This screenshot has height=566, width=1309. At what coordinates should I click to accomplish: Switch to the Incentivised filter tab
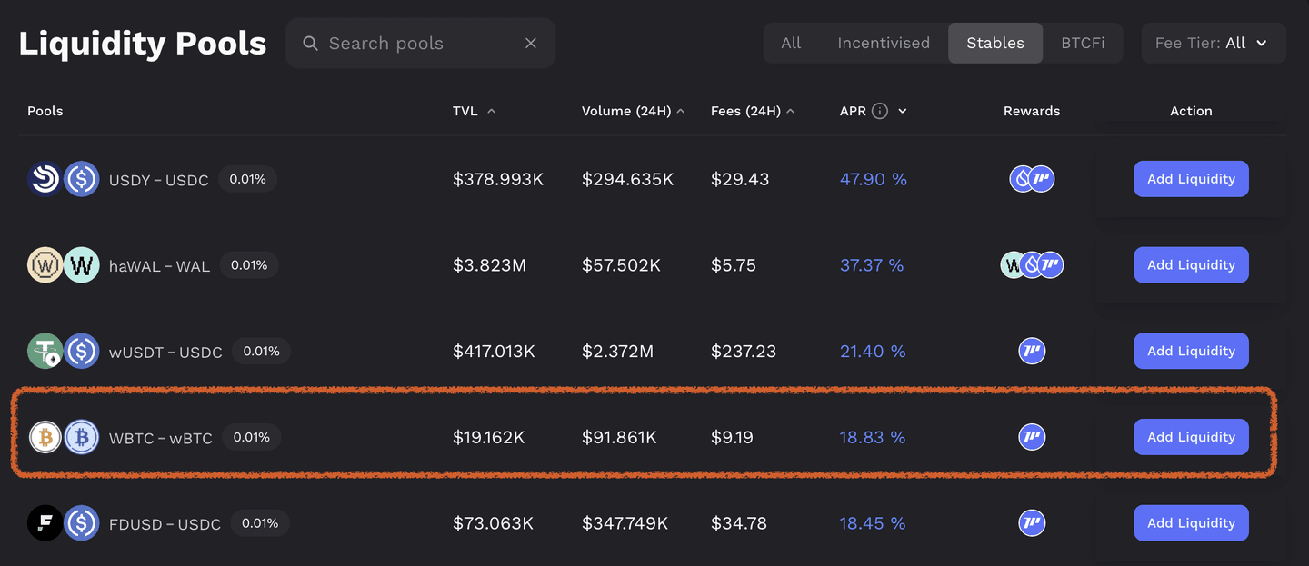pos(883,44)
